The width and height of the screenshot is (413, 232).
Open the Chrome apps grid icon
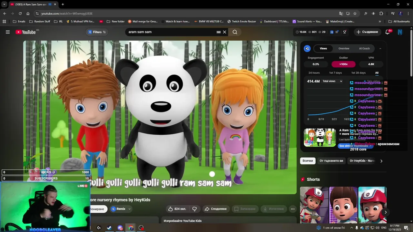[4, 22]
